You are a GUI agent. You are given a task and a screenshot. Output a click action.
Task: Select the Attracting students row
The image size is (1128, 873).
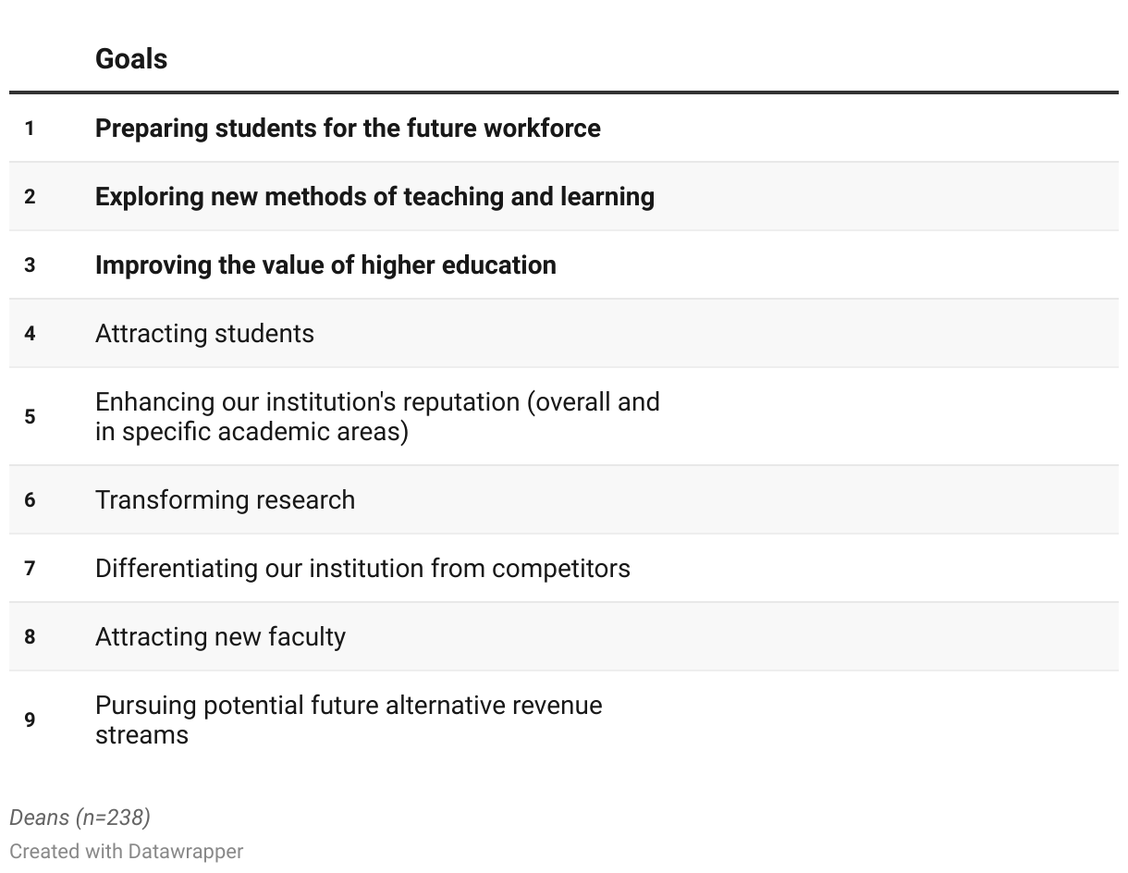pyautogui.click(x=564, y=333)
